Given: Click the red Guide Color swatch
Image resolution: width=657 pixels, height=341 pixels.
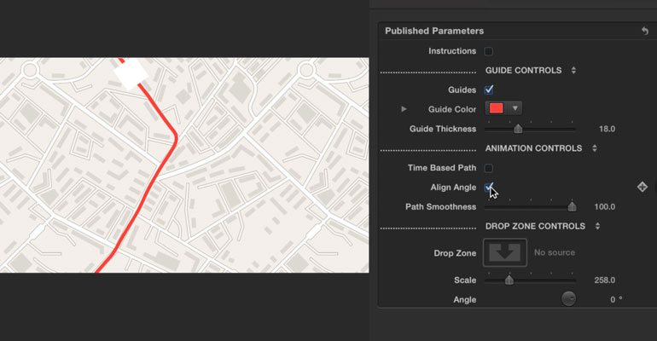Looking at the screenshot, I should [497, 108].
